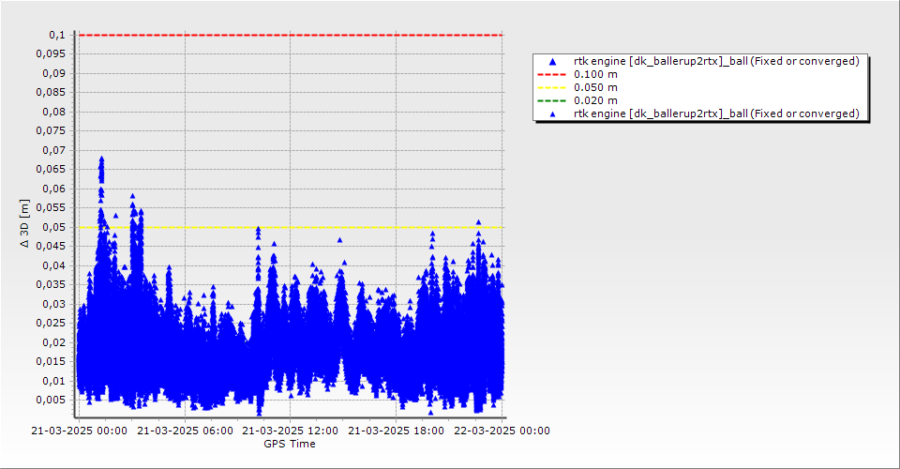Click the 'Δ 3D [m]' y-axis title
The image size is (900, 469).
[24, 224]
